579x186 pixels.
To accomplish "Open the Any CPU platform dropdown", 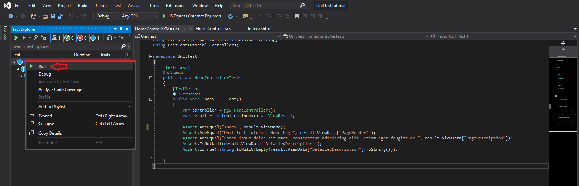I will (140, 16).
